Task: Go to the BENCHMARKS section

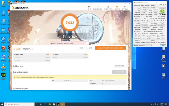Action: [97, 8]
